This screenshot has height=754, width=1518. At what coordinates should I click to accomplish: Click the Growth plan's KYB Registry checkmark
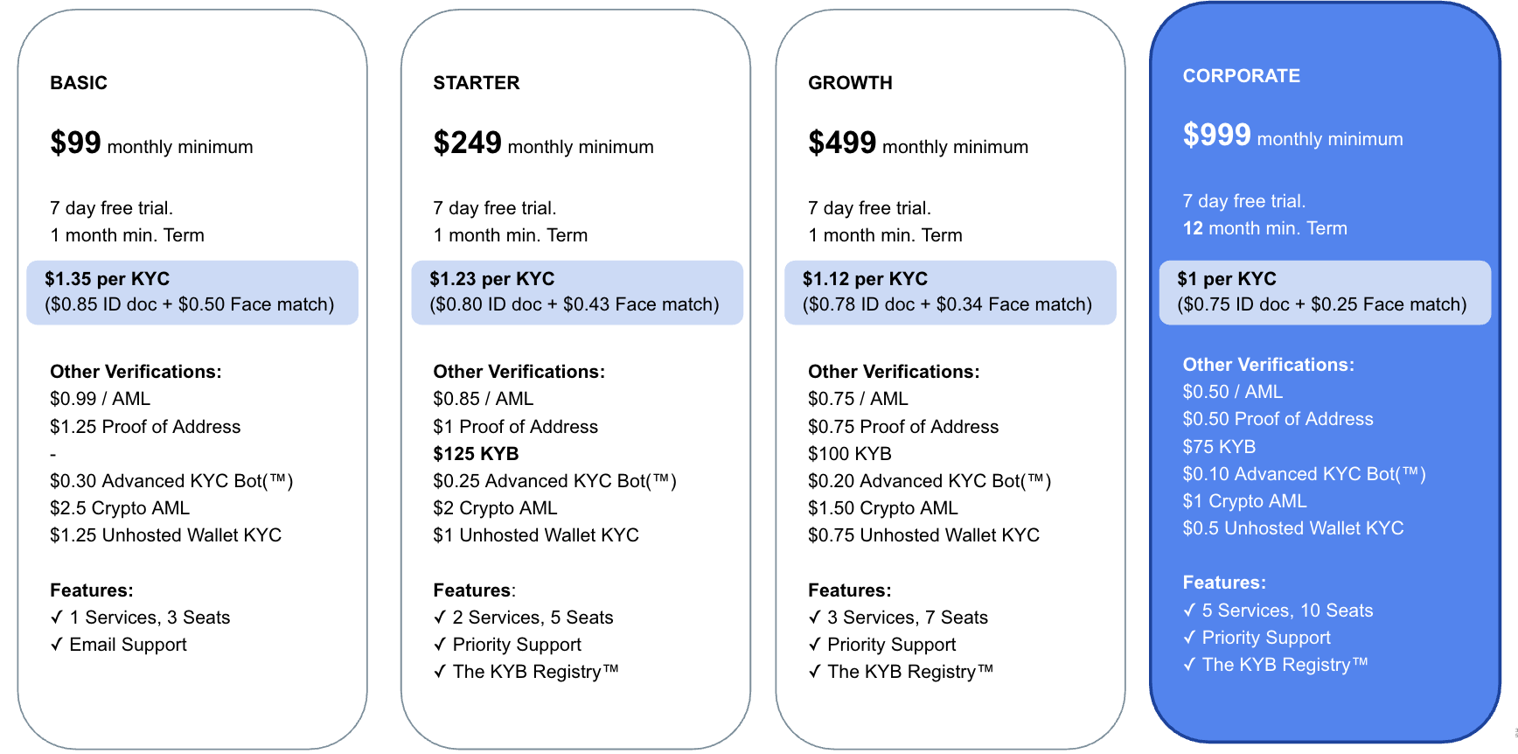click(815, 672)
